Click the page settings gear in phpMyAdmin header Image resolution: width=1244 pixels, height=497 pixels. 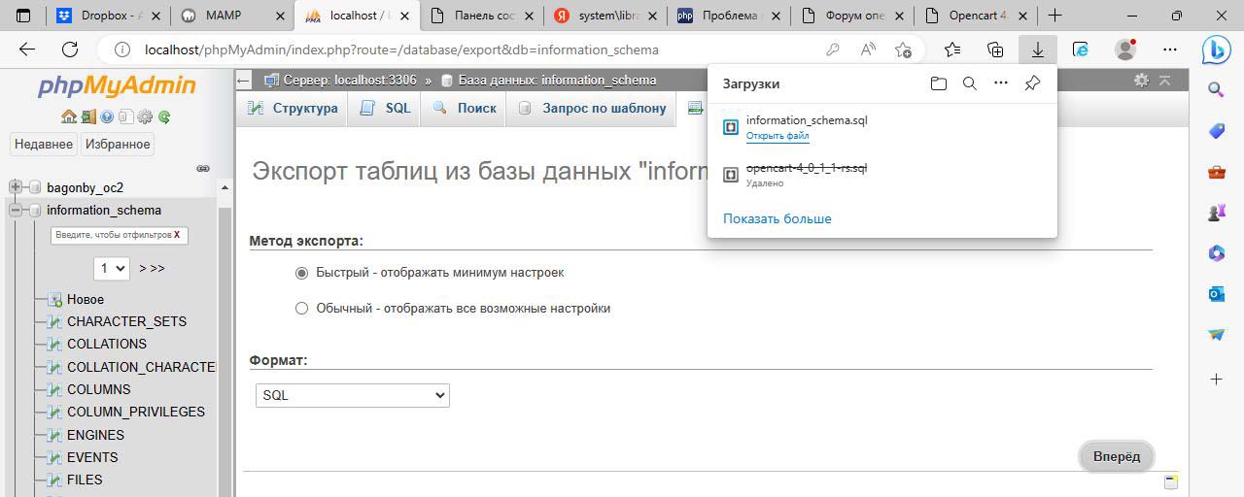coord(1142,81)
